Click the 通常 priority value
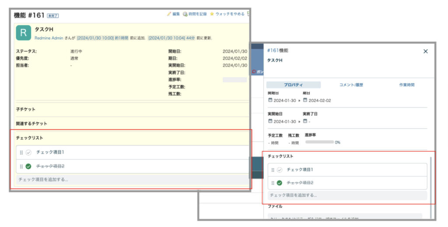This screenshot has height=227, width=448. pos(74,58)
